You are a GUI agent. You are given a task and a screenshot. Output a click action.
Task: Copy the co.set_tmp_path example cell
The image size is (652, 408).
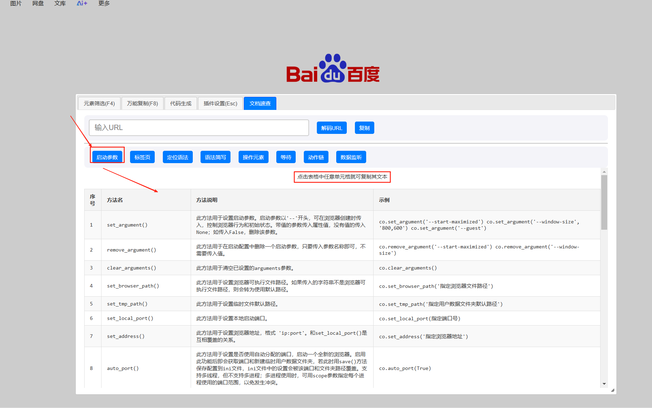(x=487, y=304)
